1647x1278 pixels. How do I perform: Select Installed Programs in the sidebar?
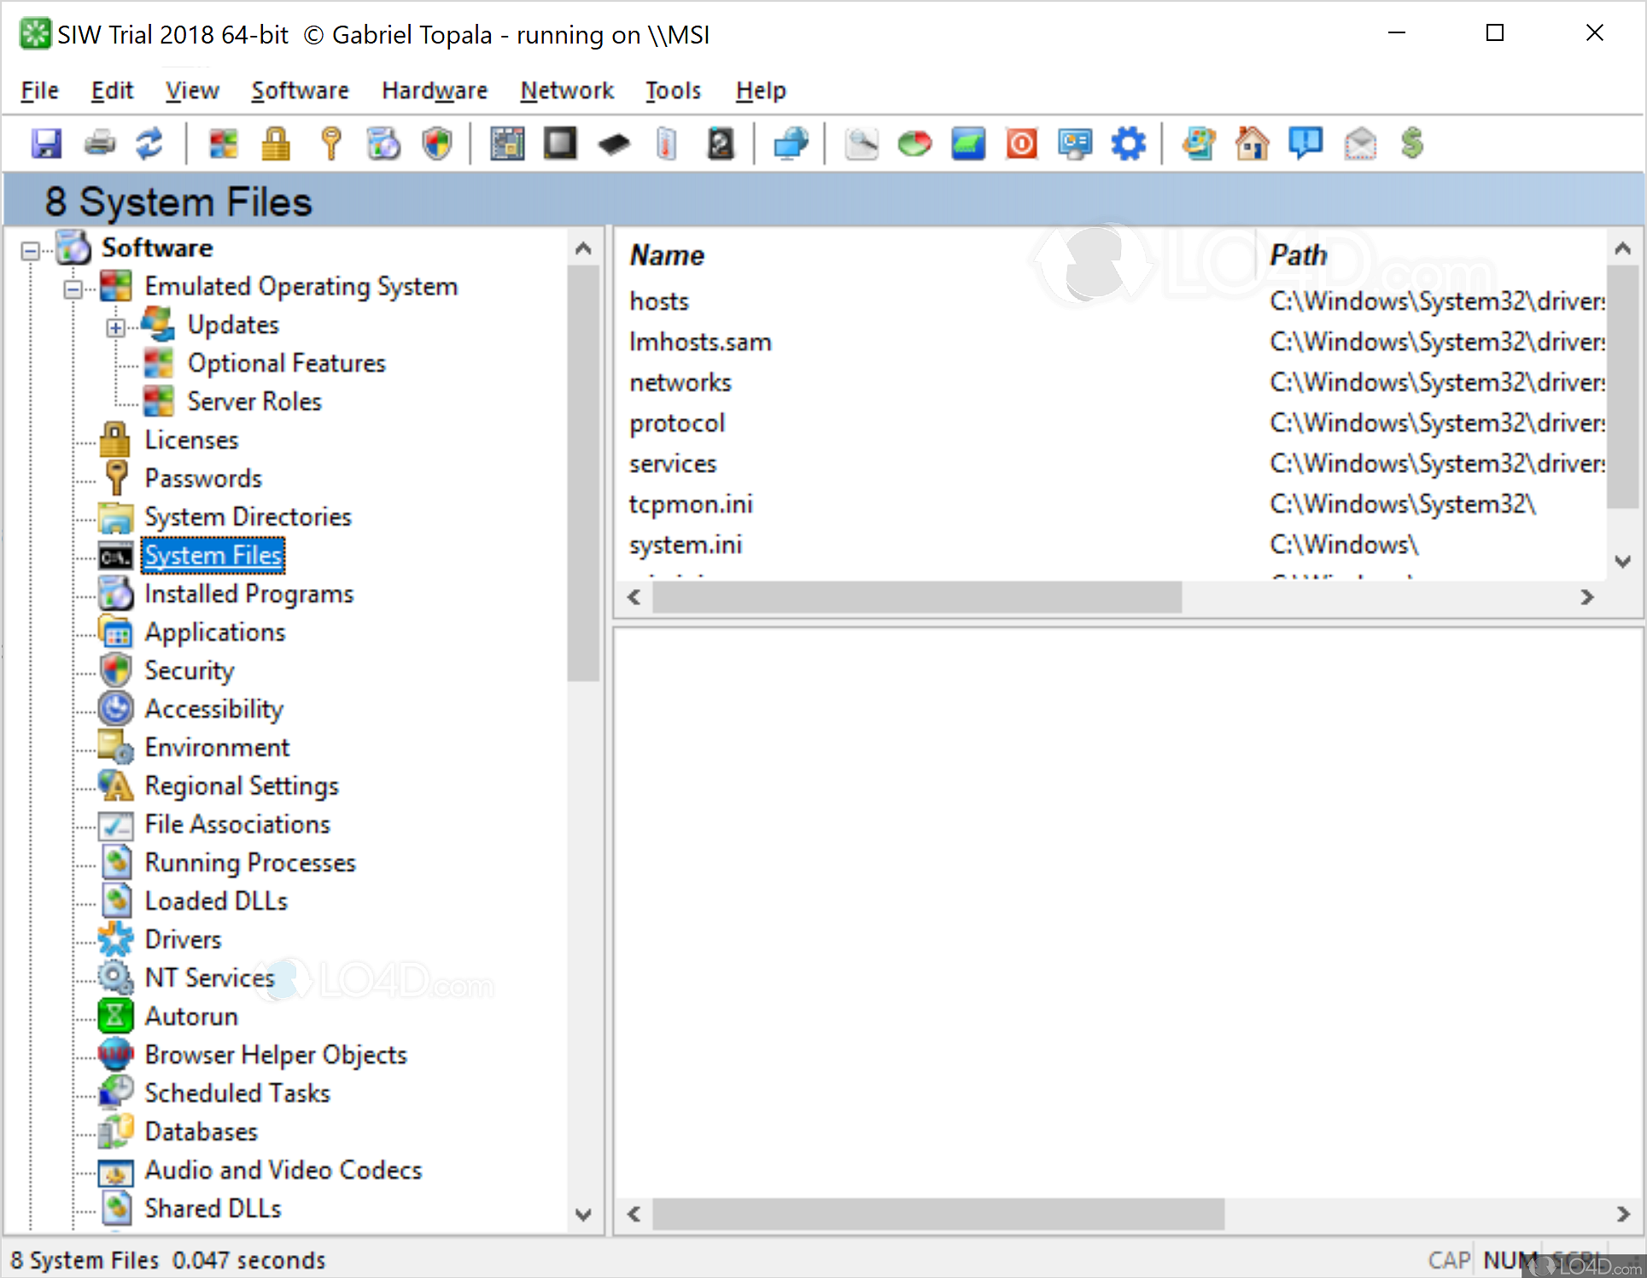(248, 593)
